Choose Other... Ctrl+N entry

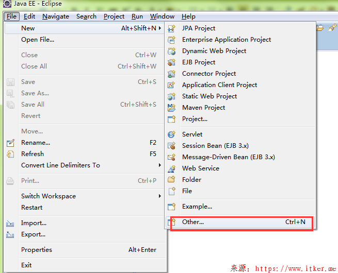click(240, 222)
